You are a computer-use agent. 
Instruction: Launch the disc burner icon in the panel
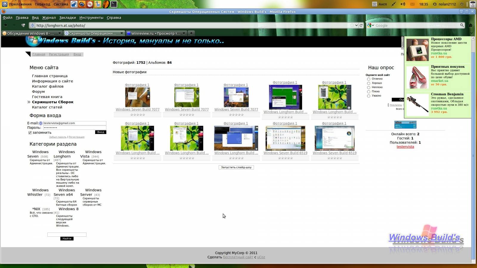point(90,4)
